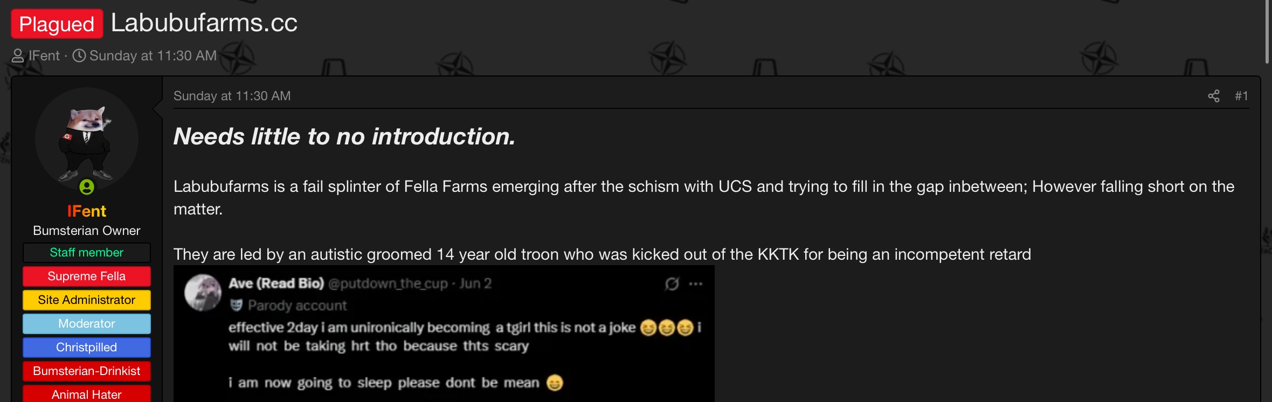
Task: Click the three-dot icon in embedded tweet
Action: pyautogui.click(x=695, y=284)
